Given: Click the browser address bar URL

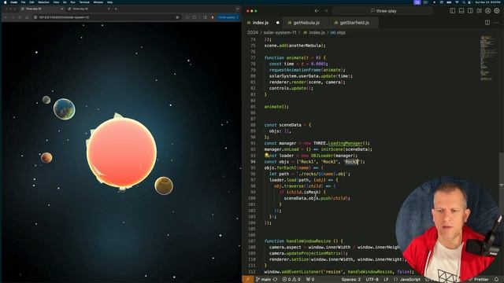Looking at the screenshot, I should pos(64,17).
